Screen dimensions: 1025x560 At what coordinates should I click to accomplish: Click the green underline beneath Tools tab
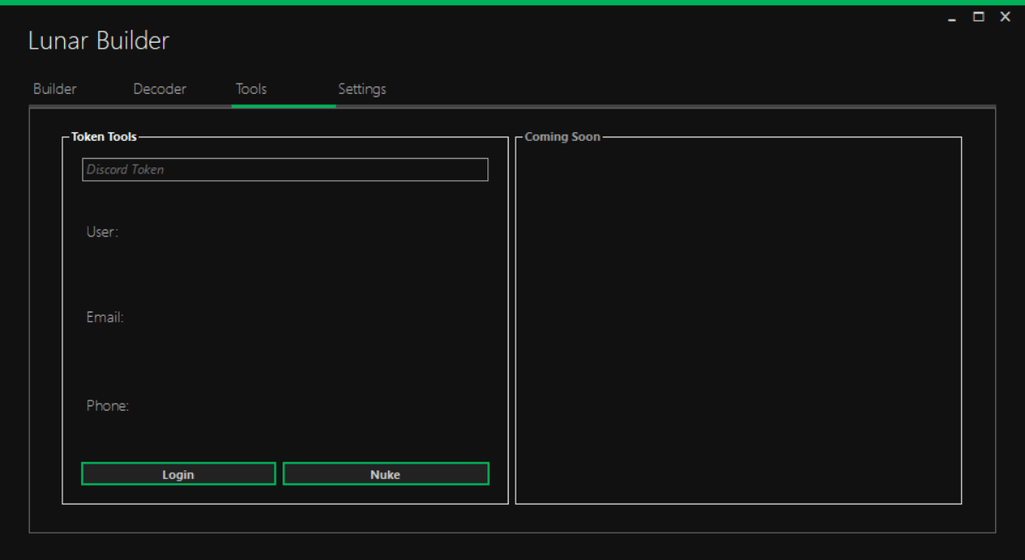(283, 106)
